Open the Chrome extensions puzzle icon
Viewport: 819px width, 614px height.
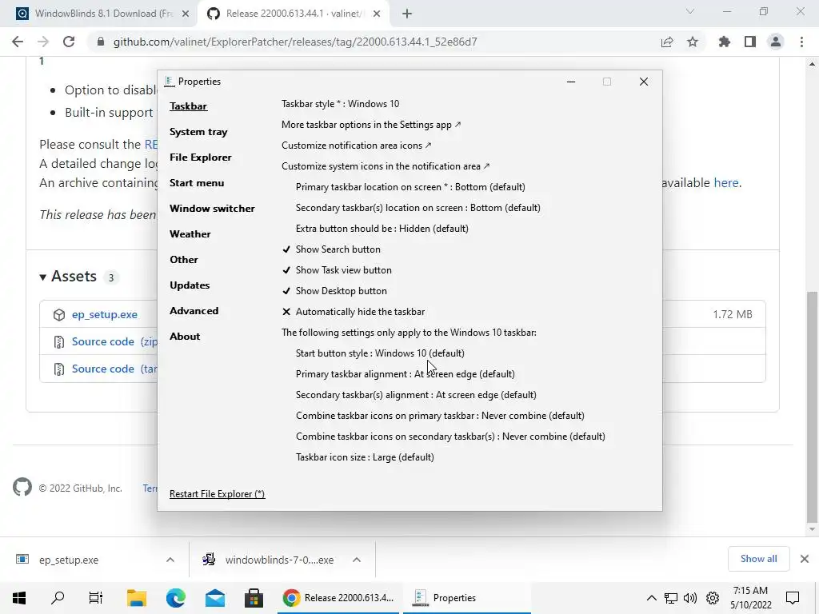[x=725, y=42]
